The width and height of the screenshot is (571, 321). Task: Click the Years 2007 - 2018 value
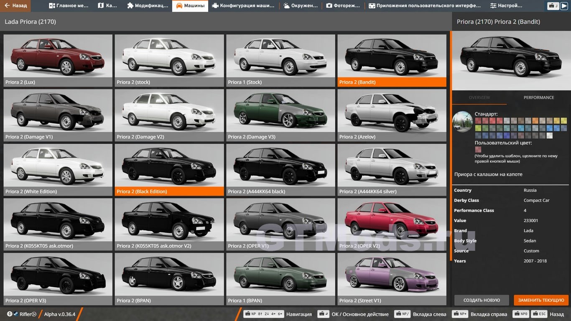click(x=535, y=261)
